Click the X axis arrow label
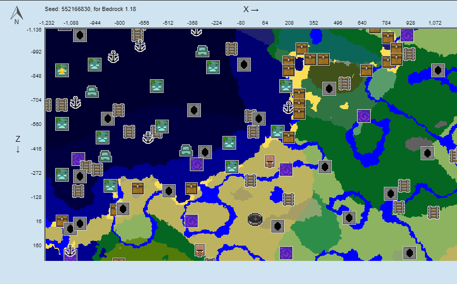Screen dimensions: 457x284 coord(250,9)
